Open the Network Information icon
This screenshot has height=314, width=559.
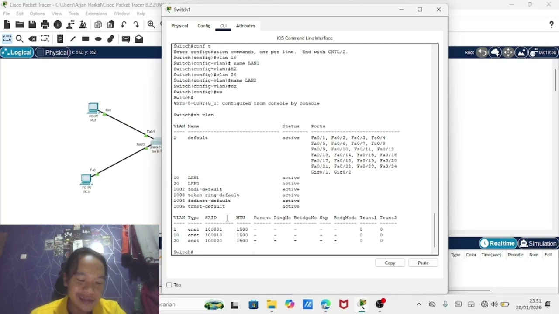tap(58, 25)
